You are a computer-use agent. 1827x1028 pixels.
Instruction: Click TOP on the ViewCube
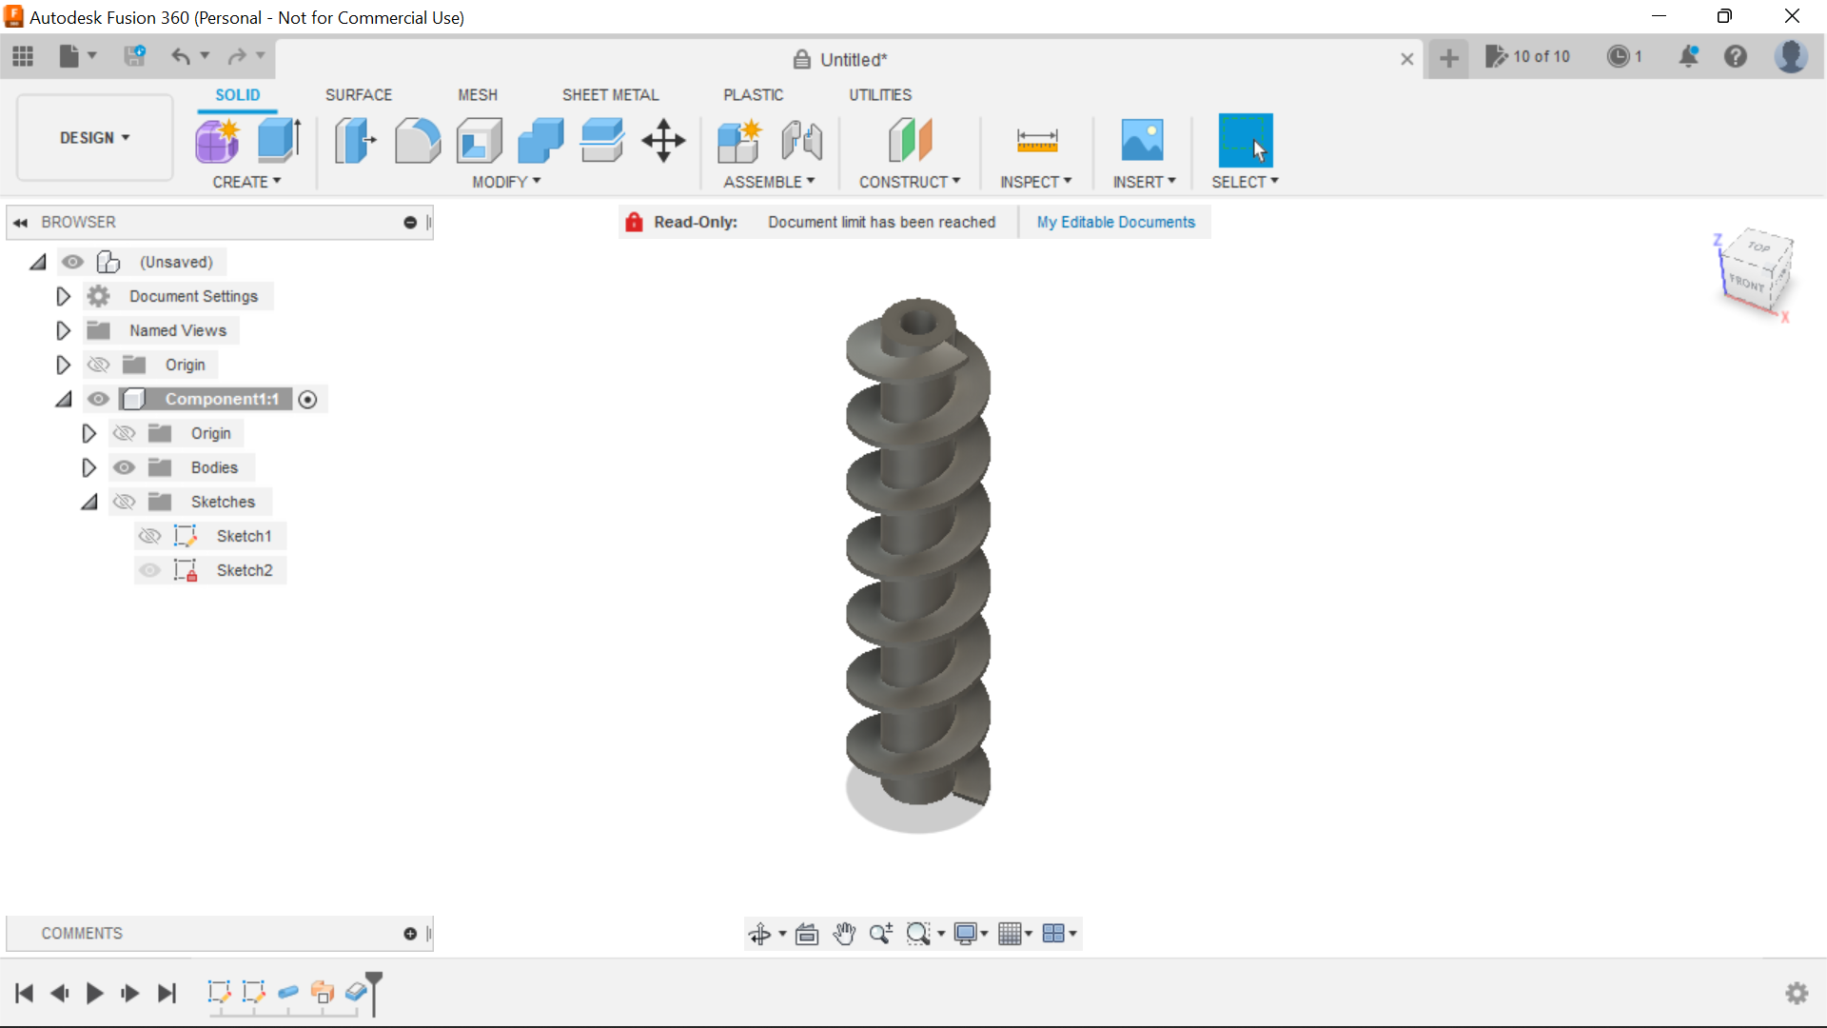point(1756,249)
